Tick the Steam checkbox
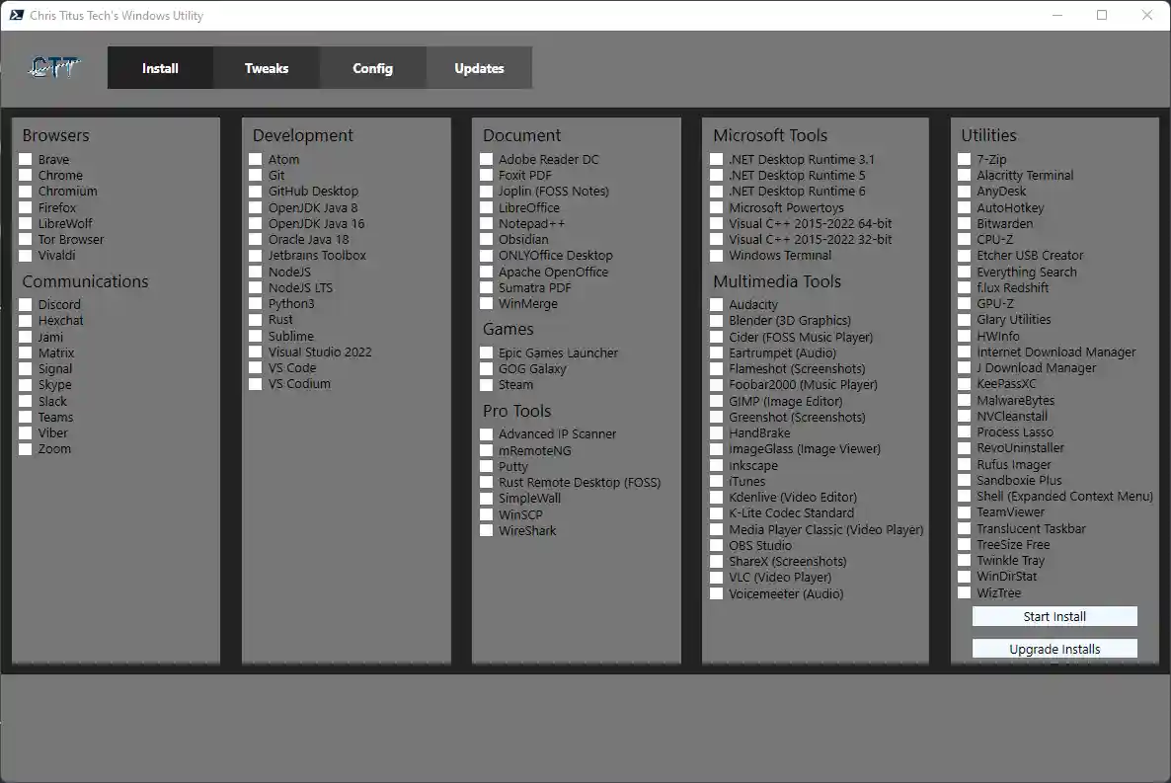The width and height of the screenshot is (1171, 783). tap(487, 385)
